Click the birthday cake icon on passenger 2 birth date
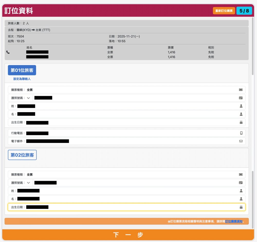Viewport: 257px width, 242px height. pos(241,207)
